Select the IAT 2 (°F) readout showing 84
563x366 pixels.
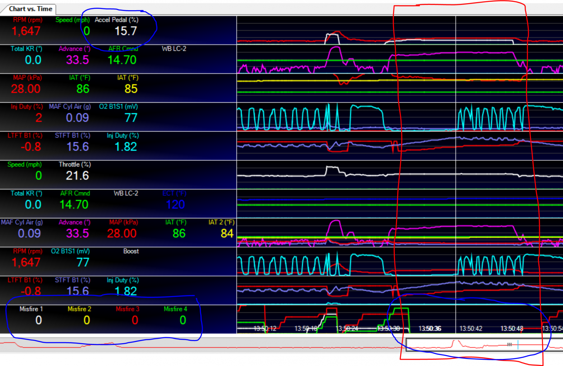(221, 229)
